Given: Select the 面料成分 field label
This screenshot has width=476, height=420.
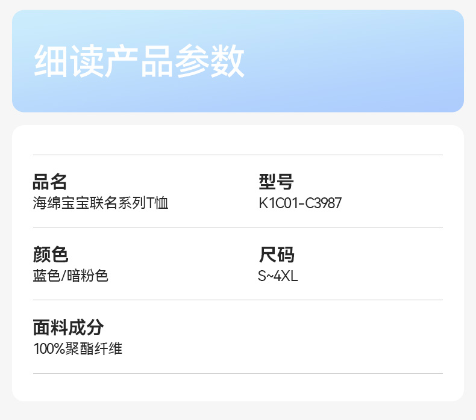Looking at the screenshot, I should click(x=68, y=328).
